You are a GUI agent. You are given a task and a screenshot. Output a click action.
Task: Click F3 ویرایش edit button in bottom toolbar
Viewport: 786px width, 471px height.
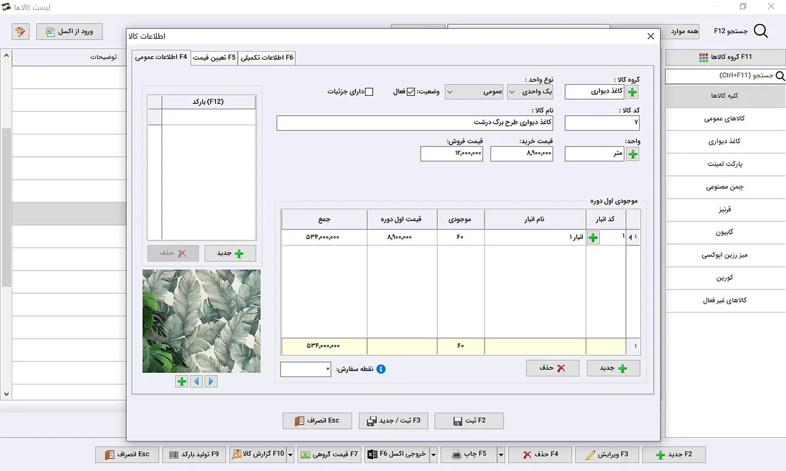(x=607, y=454)
